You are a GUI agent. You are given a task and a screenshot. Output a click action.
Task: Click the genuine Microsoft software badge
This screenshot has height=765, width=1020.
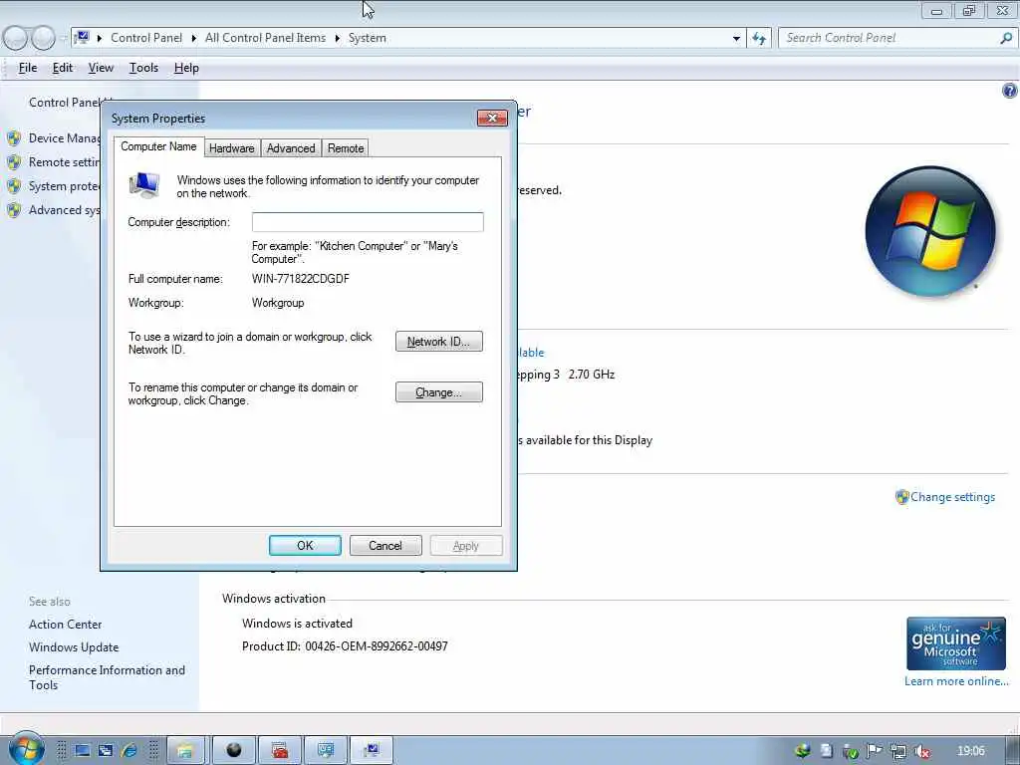pos(955,643)
